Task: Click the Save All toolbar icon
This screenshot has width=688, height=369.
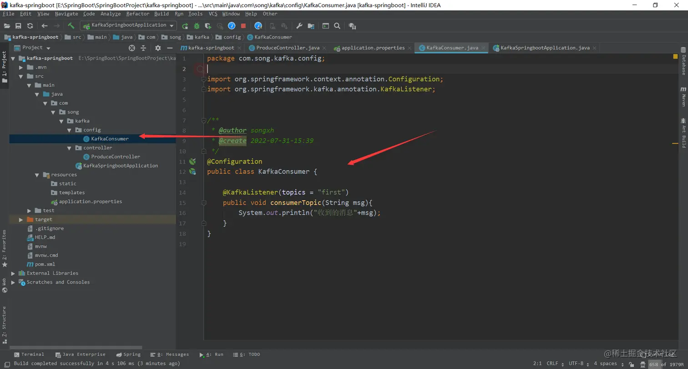Action: (x=19, y=26)
